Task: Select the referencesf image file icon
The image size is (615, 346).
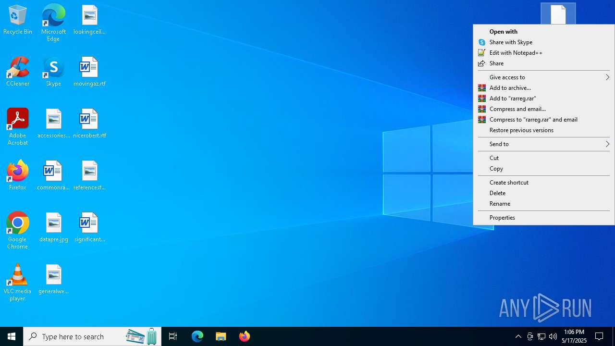Action: click(x=89, y=176)
